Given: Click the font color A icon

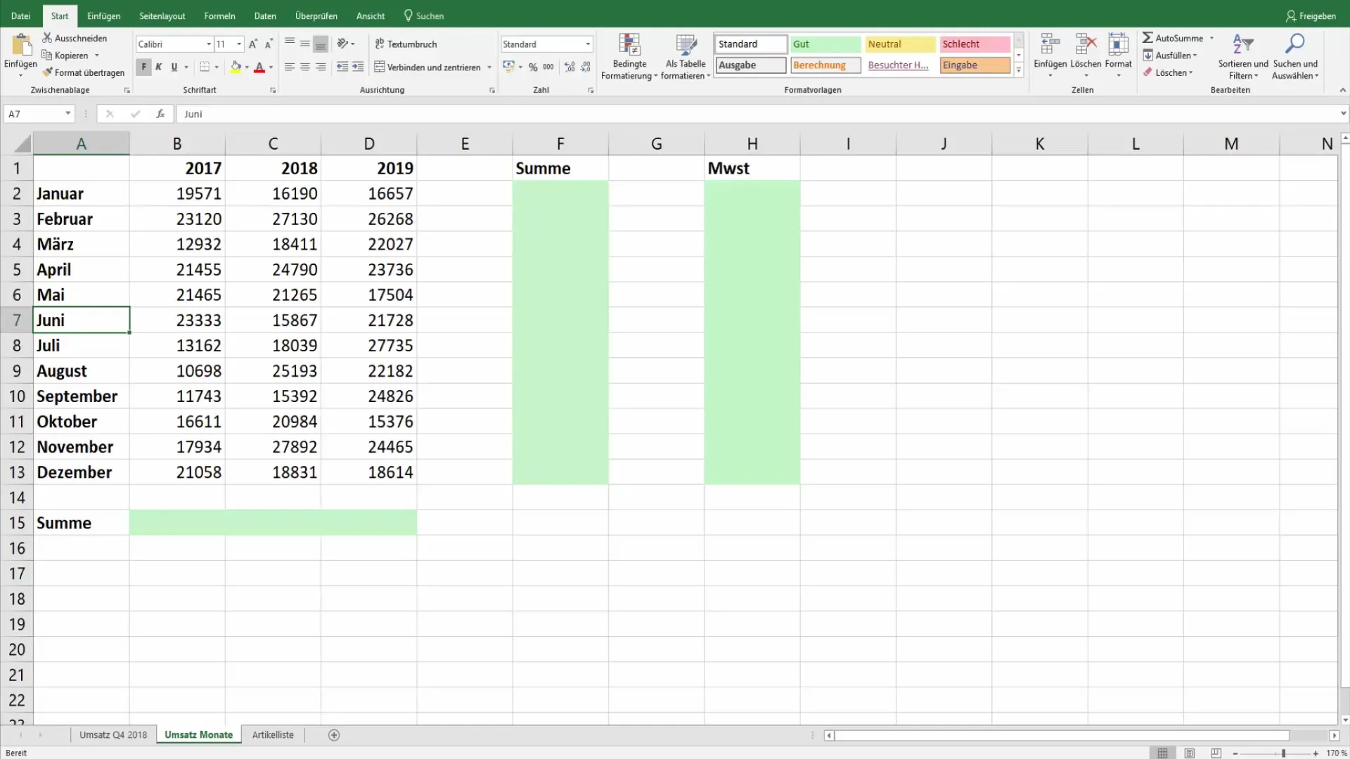Looking at the screenshot, I should tap(259, 67).
